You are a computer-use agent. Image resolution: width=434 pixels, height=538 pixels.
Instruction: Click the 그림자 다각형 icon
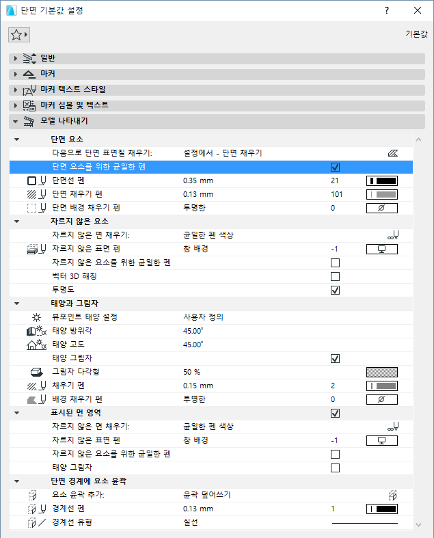(36, 372)
